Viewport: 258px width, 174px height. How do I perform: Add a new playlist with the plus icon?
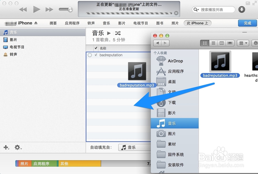click(x=5, y=147)
